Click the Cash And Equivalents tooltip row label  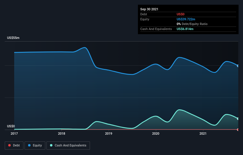tap(156, 29)
